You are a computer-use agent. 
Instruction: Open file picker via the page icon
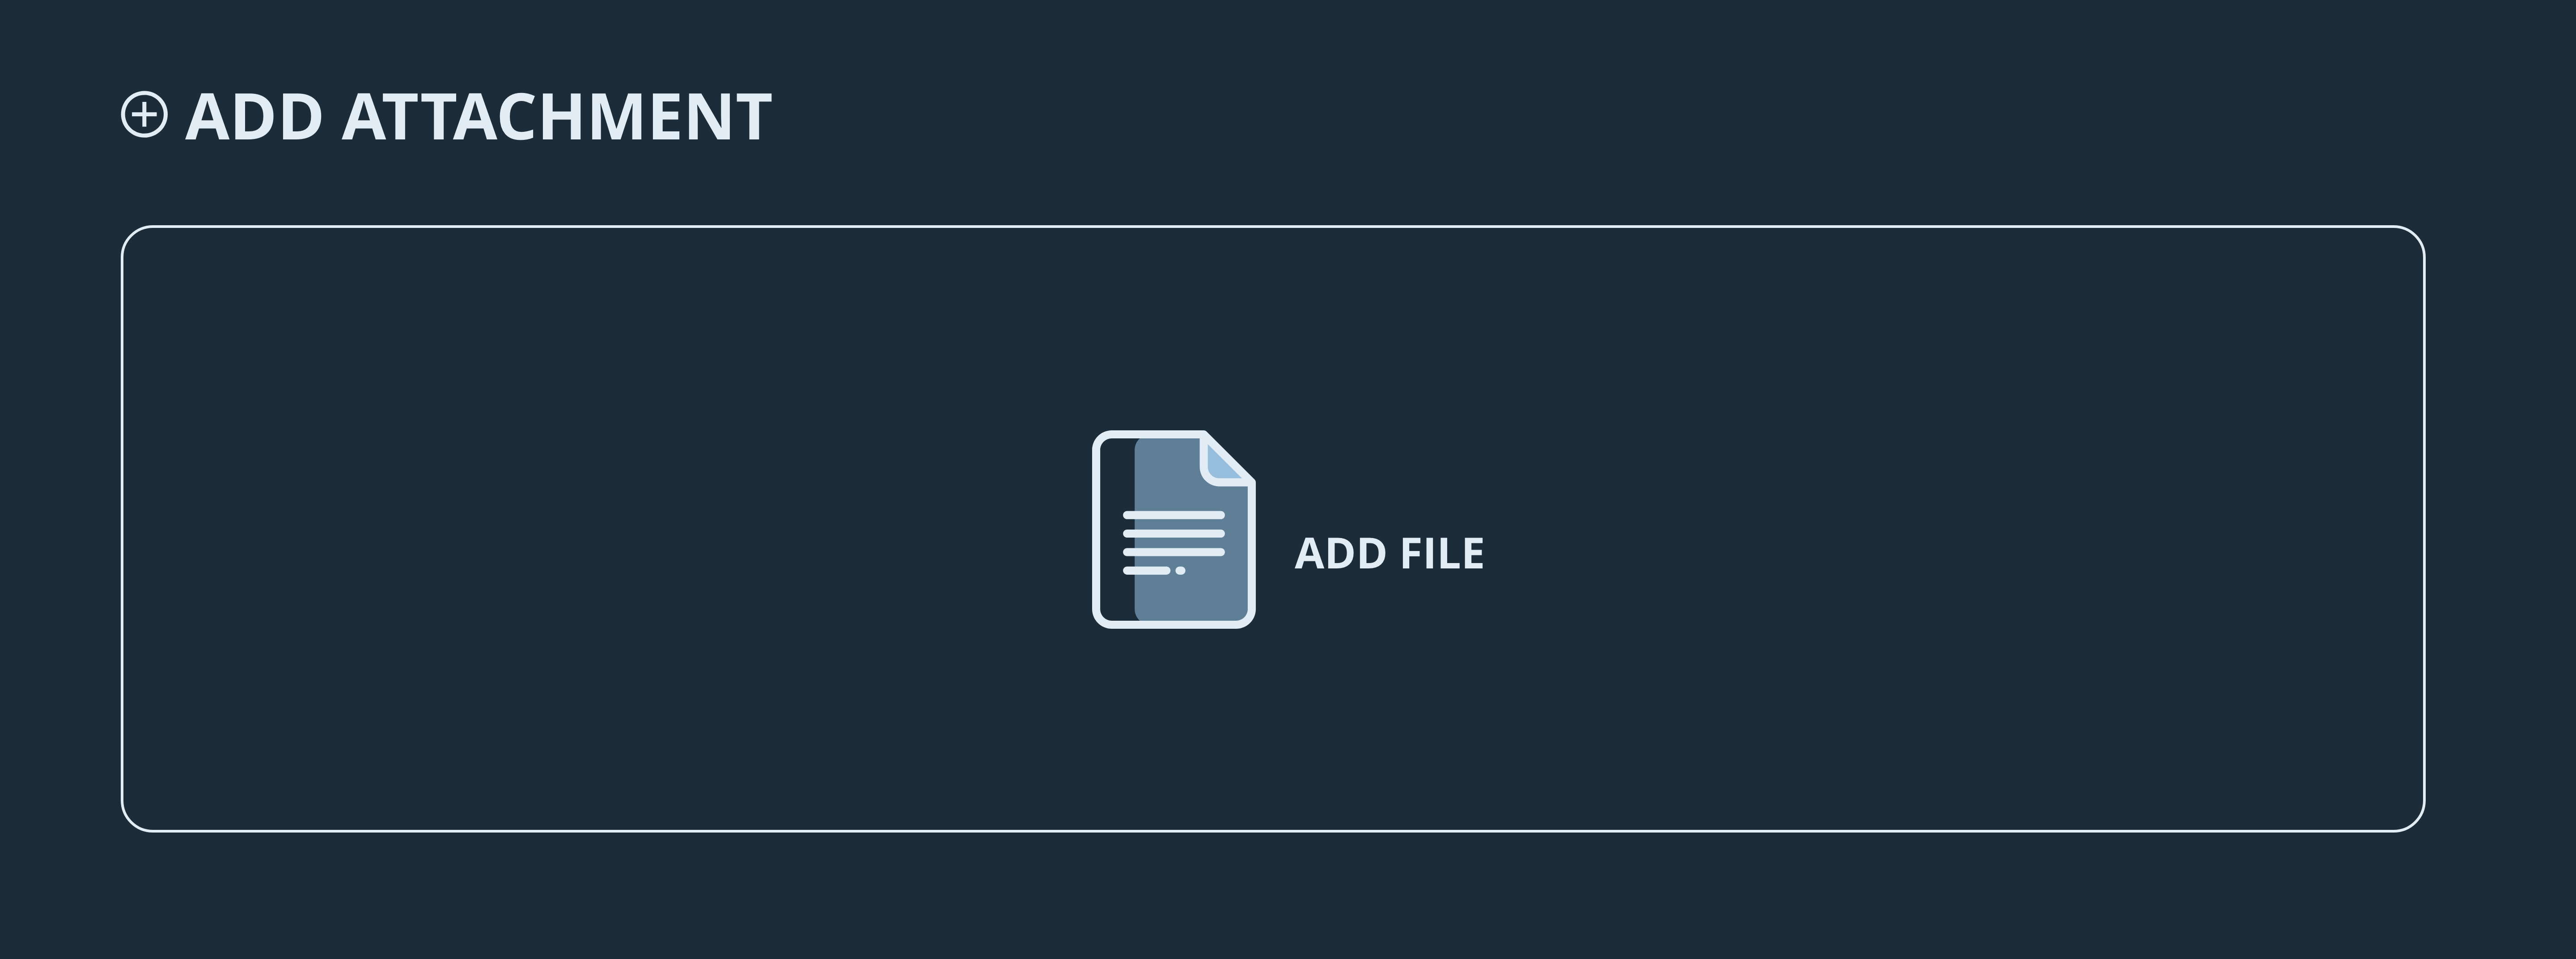[x=1173, y=530]
